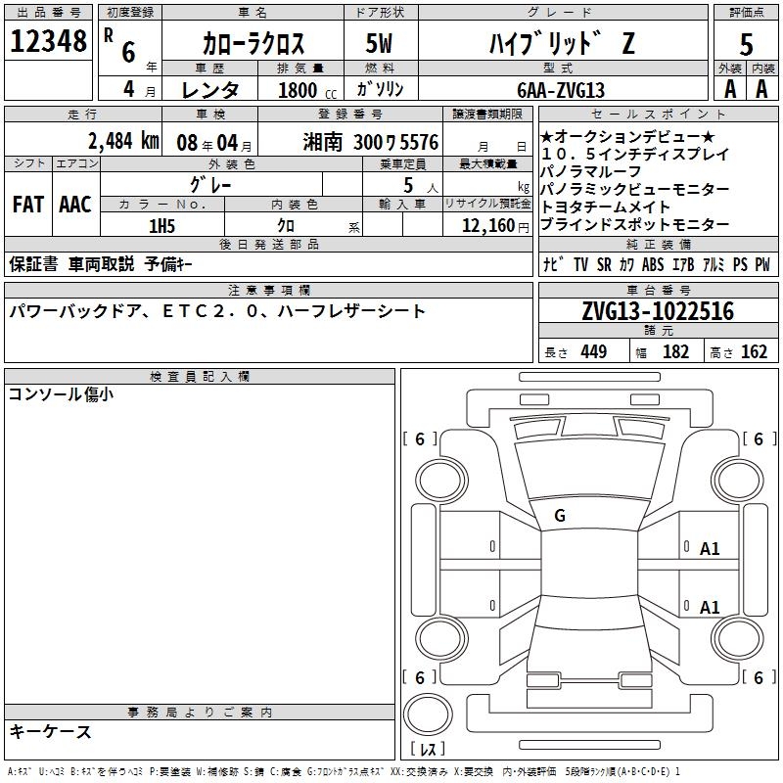Select the 保証書 item in later-shipped parts
Screen dimensions: 783x783
(33, 264)
